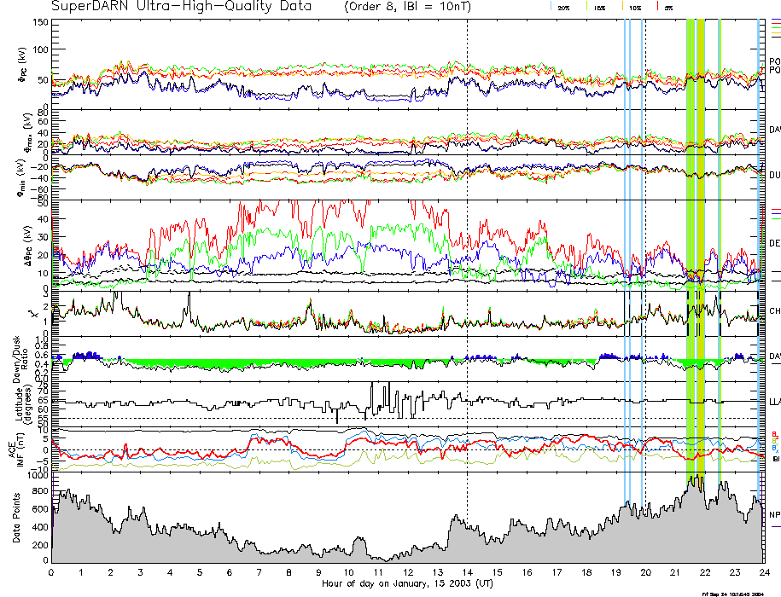Click hour label '5' on the time axis
The width and height of the screenshot is (781, 597).
coord(200,572)
